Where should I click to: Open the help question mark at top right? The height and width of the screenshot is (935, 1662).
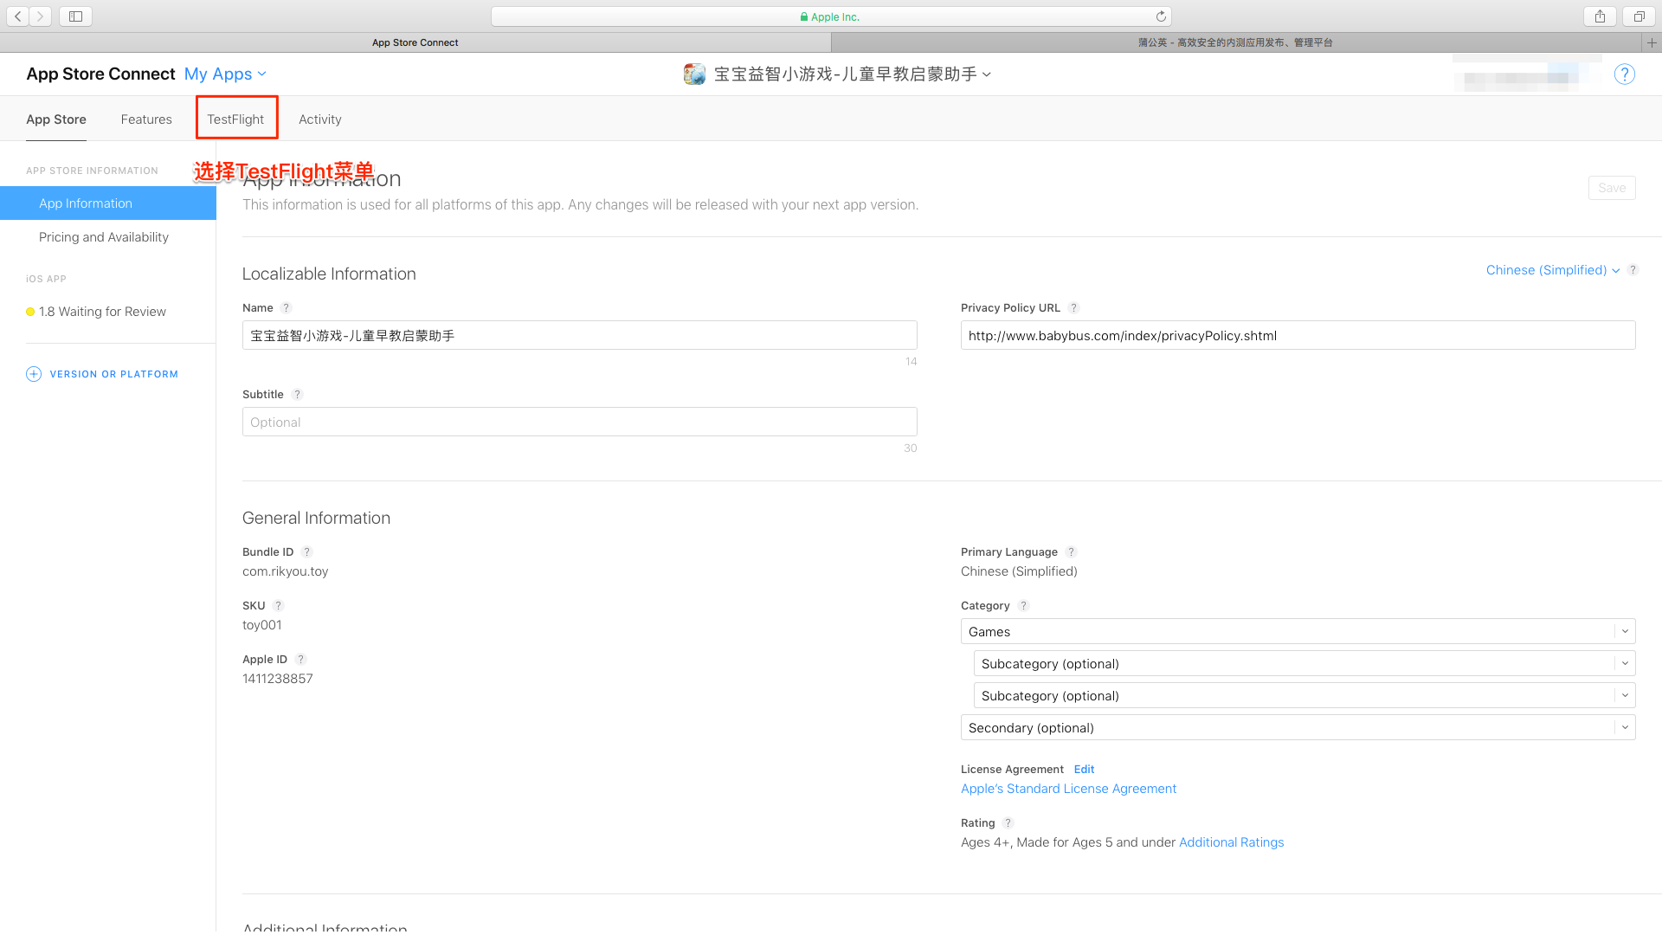click(1625, 74)
